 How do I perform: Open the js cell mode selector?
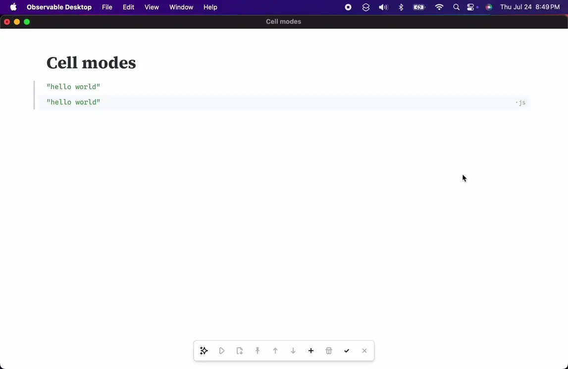521,103
